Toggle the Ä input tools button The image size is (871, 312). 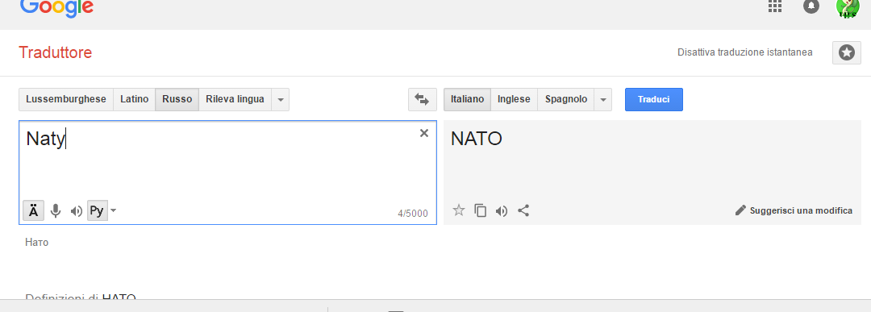pos(34,211)
